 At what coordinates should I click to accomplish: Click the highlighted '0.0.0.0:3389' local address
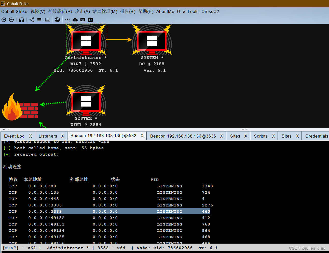(x=45, y=212)
